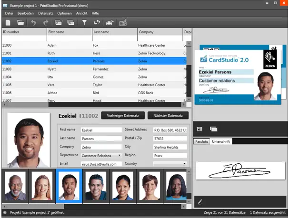289x219 pixels.
Task: Create a new project with the blank page icon
Action: click(x=8, y=23)
